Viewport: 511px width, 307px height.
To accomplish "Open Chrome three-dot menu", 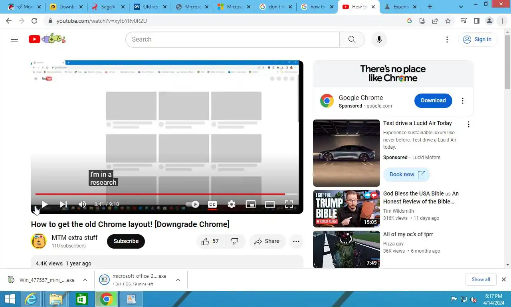I will tap(502, 21).
